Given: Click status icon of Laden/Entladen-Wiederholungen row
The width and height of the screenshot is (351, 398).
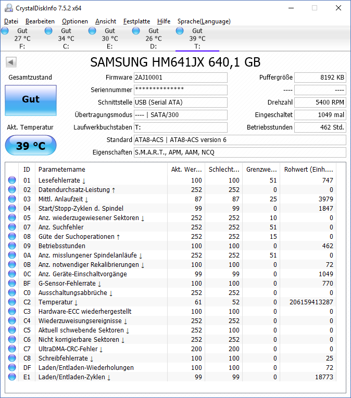Looking at the screenshot, I should [12, 367].
